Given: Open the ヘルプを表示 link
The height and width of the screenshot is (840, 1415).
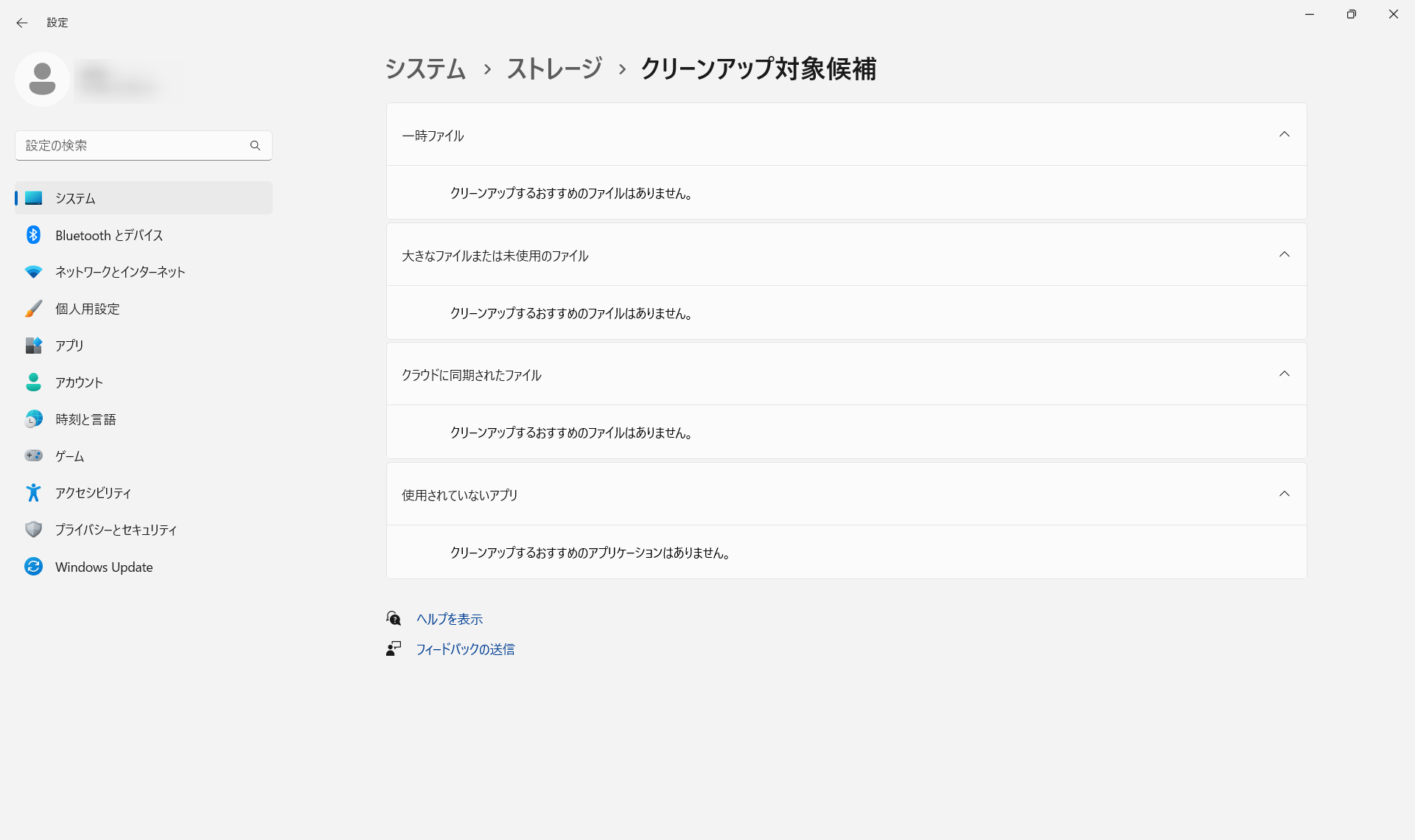Looking at the screenshot, I should 449,619.
